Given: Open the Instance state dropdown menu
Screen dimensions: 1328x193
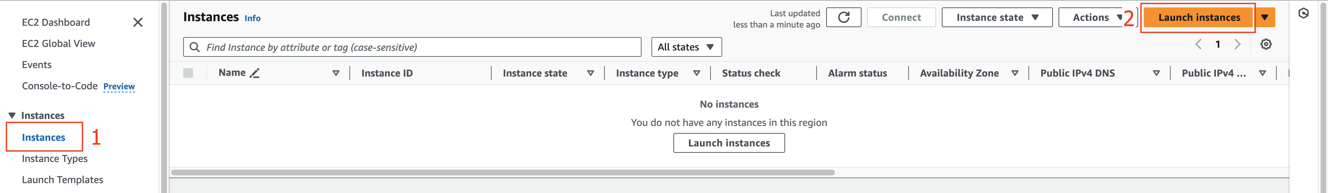Looking at the screenshot, I should pyautogui.click(x=997, y=18).
